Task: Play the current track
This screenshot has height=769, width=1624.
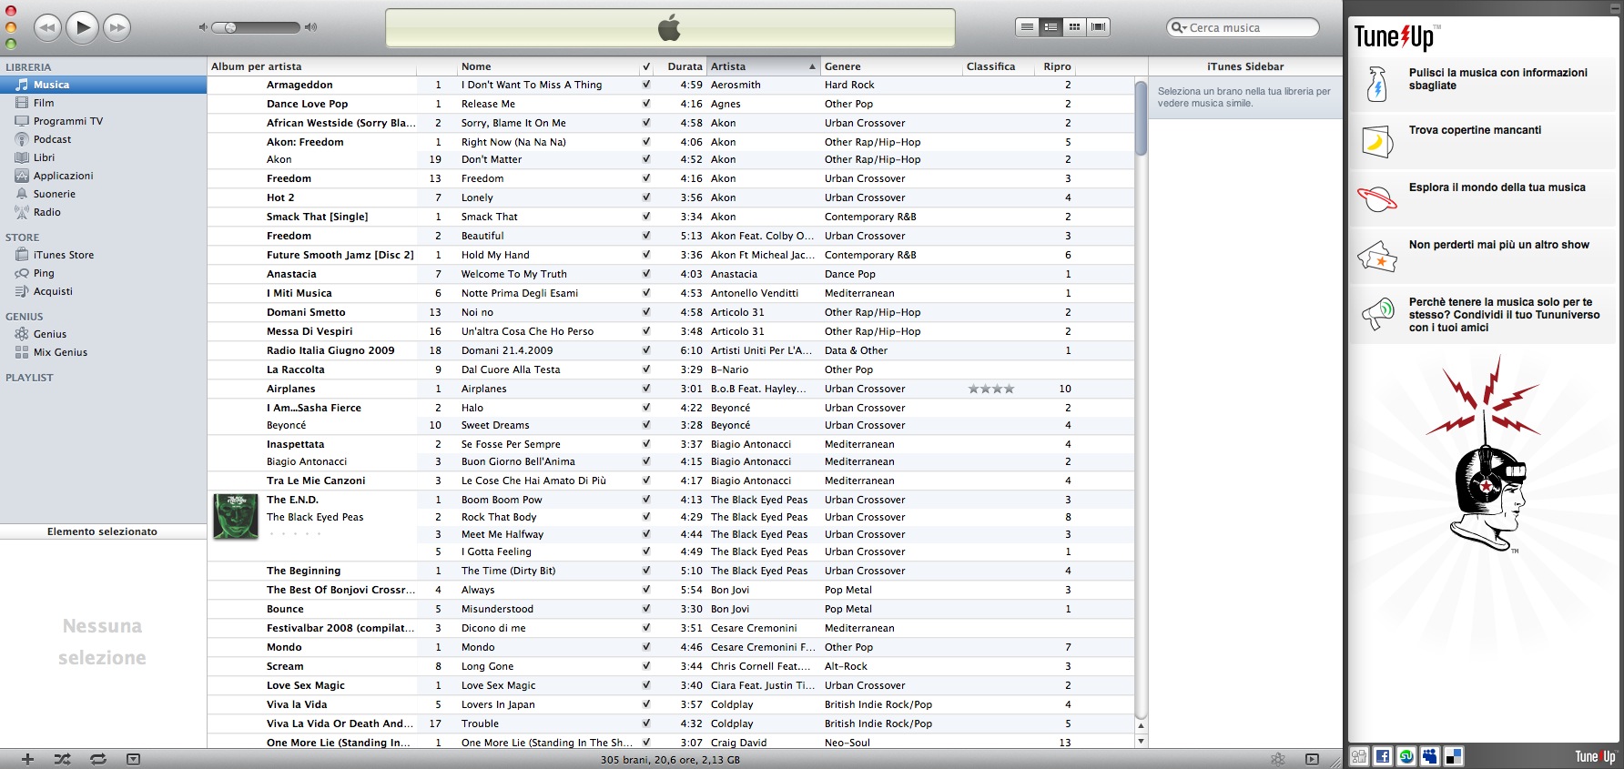Action: [x=83, y=27]
